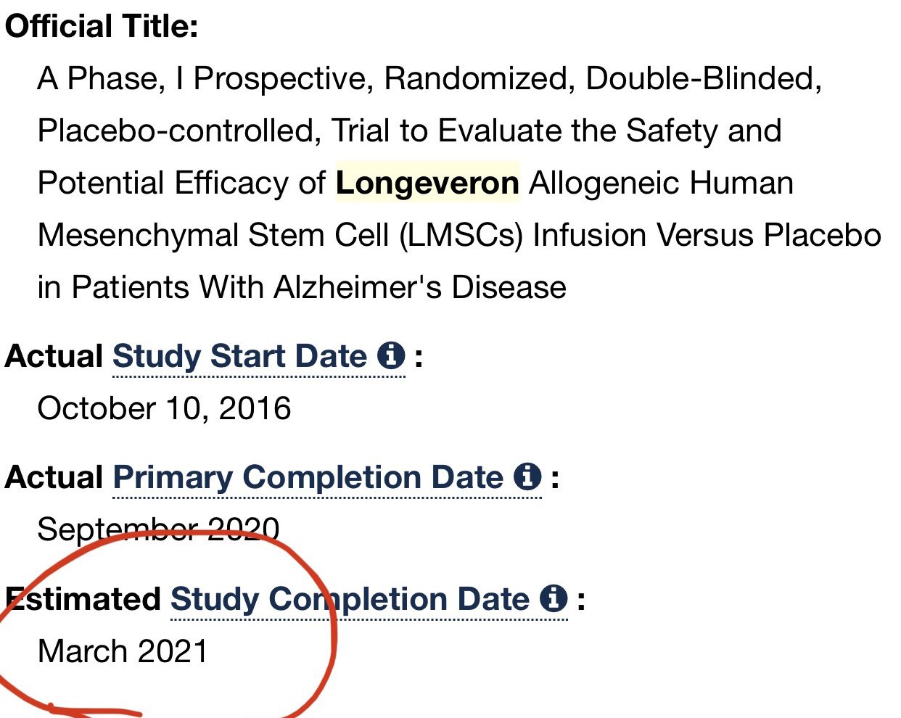This screenshot has width=901, height=718.
Task: Click the Study Completion Date link
Action: (x=350, y=599)
